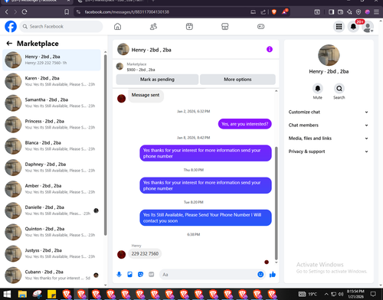Open Samantha - 2bd, 2ba conversation
This screenshot has height=300, width=383.
[x=51, y=103]
